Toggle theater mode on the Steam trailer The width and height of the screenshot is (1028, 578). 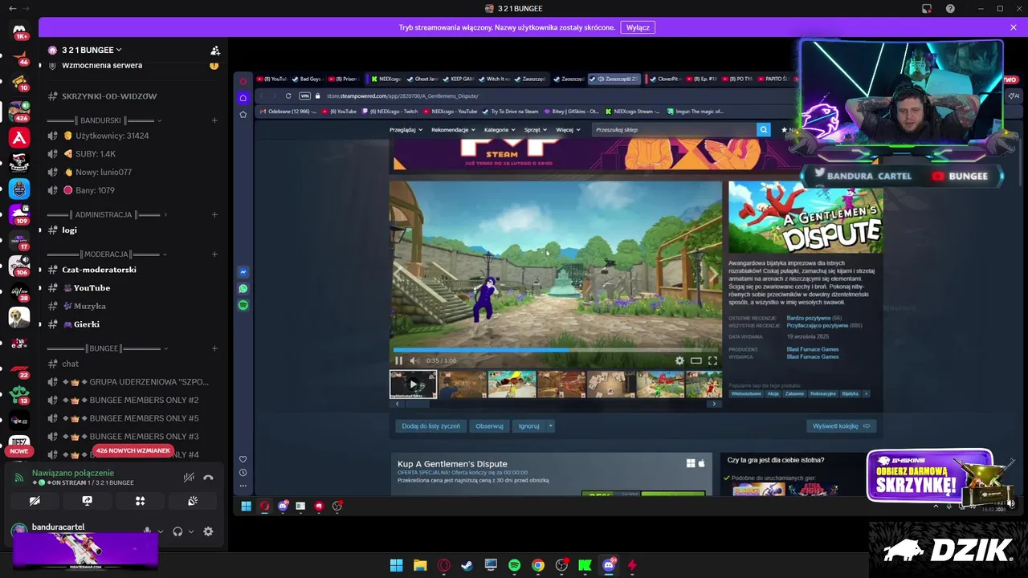click(x=696, y=360)
